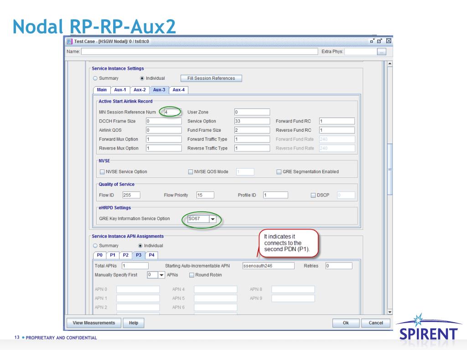Click Reverse Fund RC field
The height and width of the screenshot is (350, 467).
[337, 130]
